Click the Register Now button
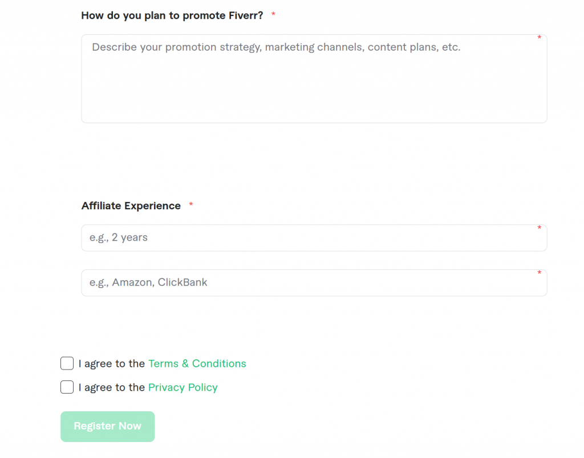 tap(108, 427)
